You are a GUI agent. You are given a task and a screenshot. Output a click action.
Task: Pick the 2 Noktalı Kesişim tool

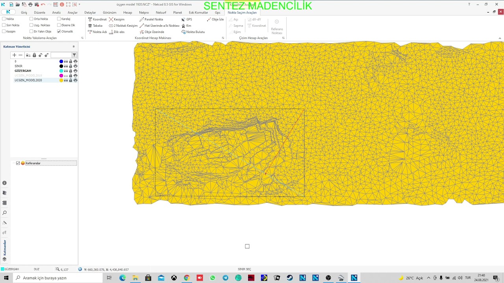(123, 26)
